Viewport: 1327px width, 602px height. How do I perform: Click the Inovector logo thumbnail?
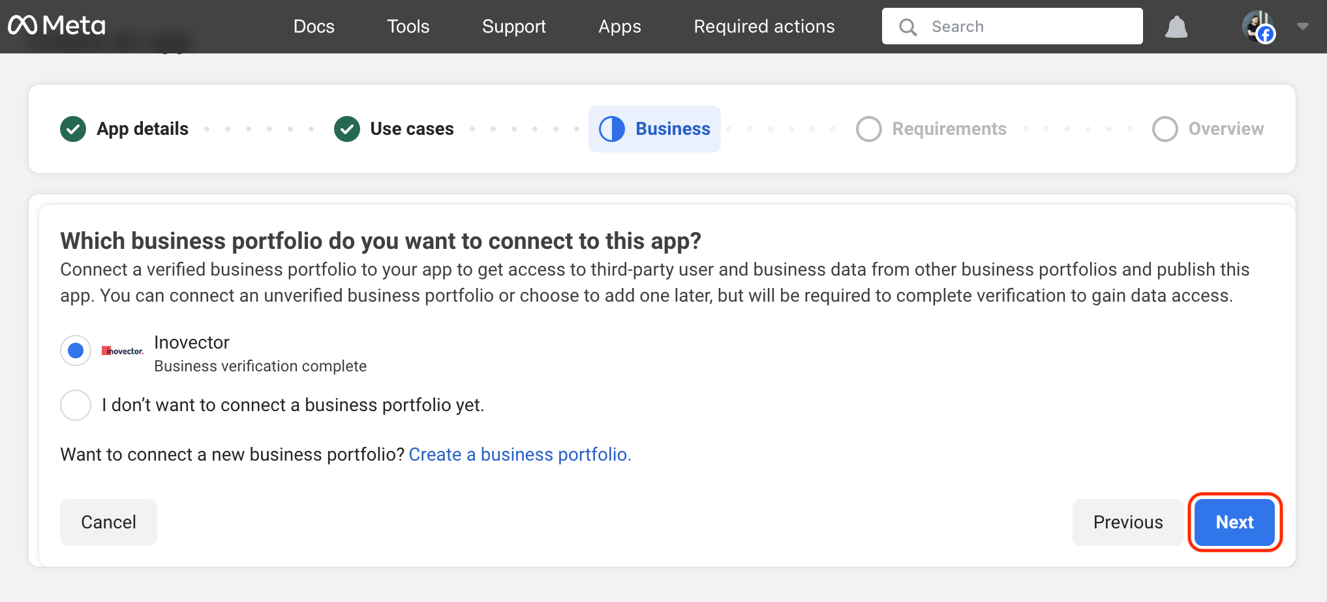pos(123,351)
